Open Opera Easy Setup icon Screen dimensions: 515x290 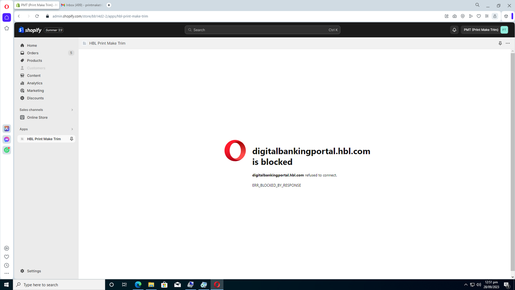(x=487, y=16)
